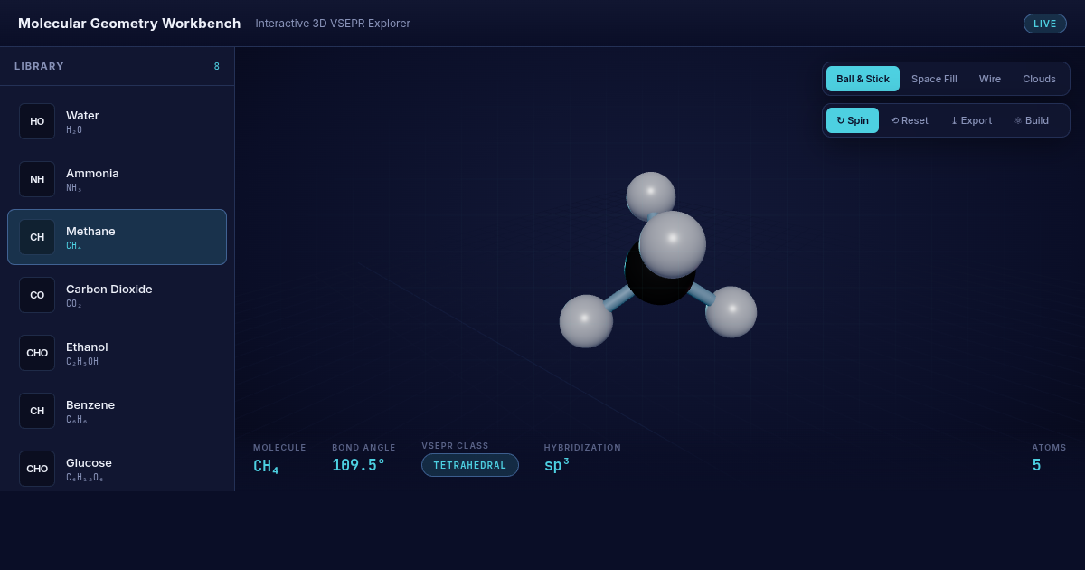Image resolution: width=1085 pixels, height=570 pixels.
Task: Click the large front hydrogen atom
Action: [673, 244]
